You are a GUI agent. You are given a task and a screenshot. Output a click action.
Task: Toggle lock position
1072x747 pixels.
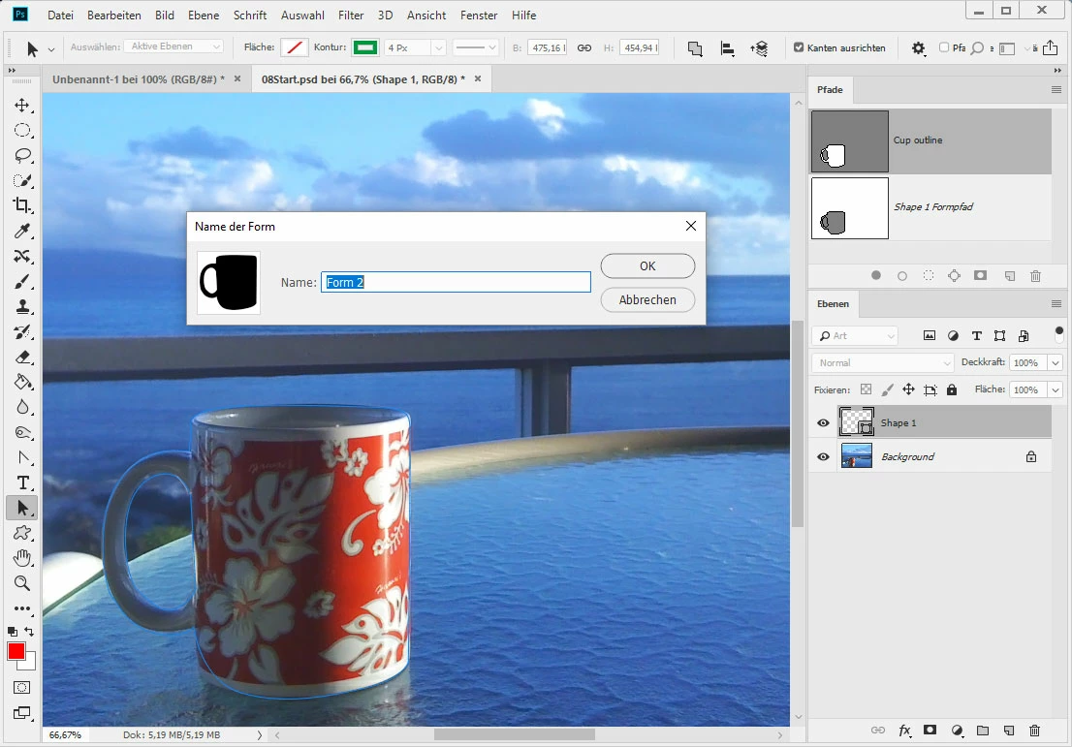point(908,389)
